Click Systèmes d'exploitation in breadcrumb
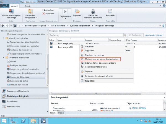The width and height of the screenshot is (166, 124). tap(80, 26)
